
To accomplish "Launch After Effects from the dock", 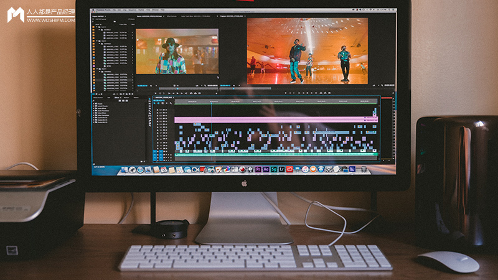I will click(266, 169).
